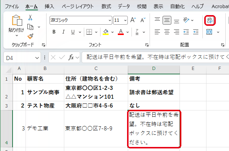Select the Format Painter brush
This screenshot has height=151, width=229.
[x=30, y=36]
